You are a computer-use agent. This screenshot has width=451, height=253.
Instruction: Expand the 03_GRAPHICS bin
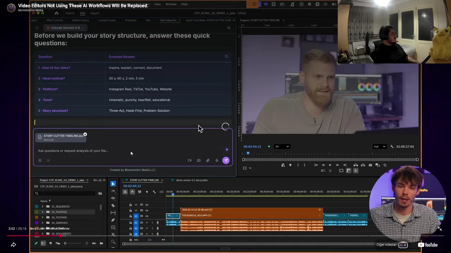[x=43, y=223]
